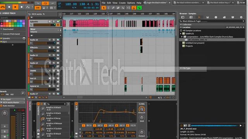Click the orange automation follow toolbar button
This screenshot has width=248, height=139.
point(134,8)
